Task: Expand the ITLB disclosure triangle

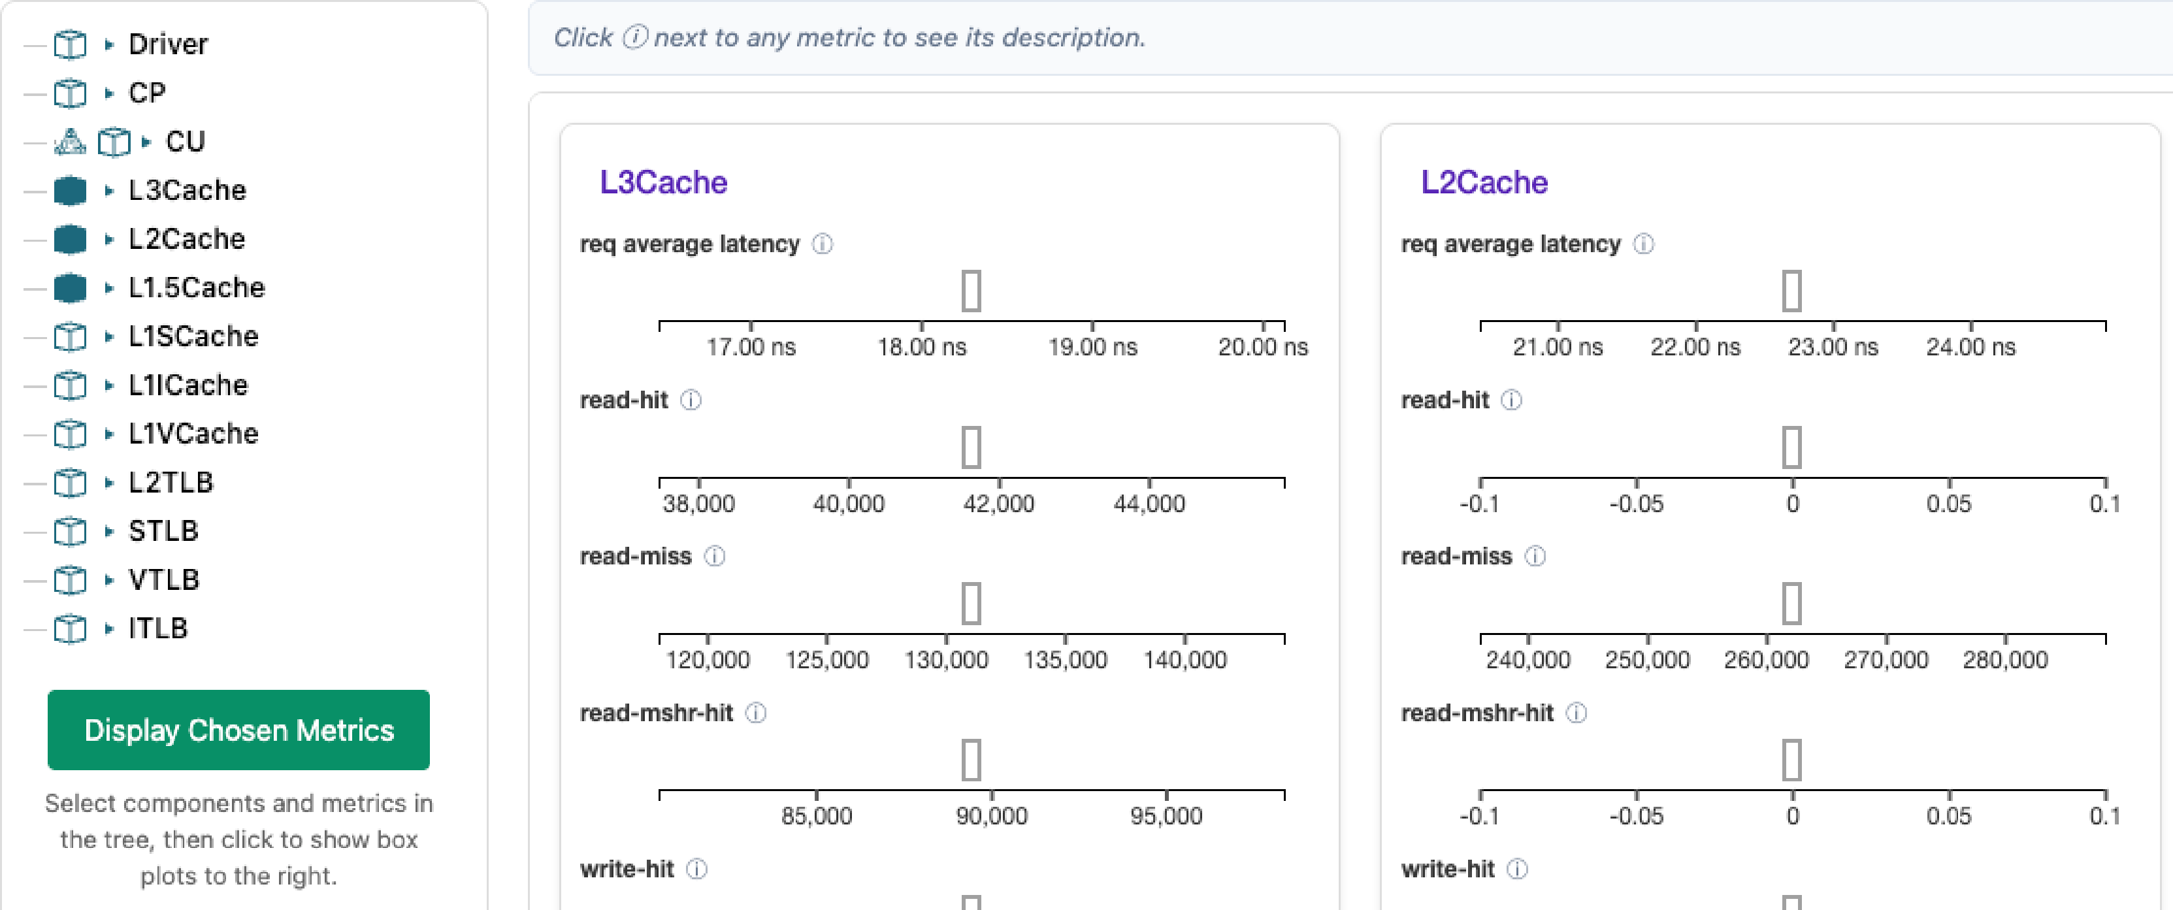Action: [x=109, y=628]
